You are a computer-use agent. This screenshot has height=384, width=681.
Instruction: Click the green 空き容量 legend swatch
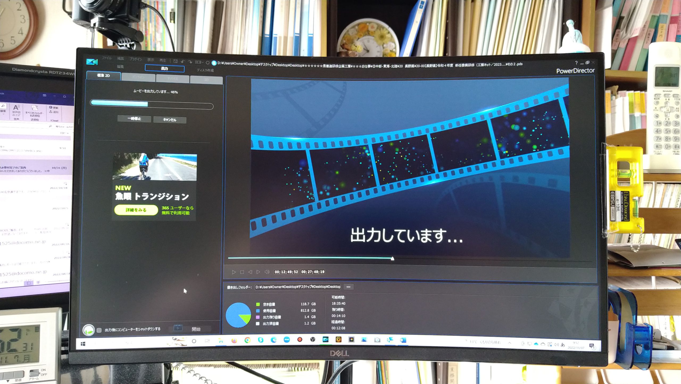[258, 304]
